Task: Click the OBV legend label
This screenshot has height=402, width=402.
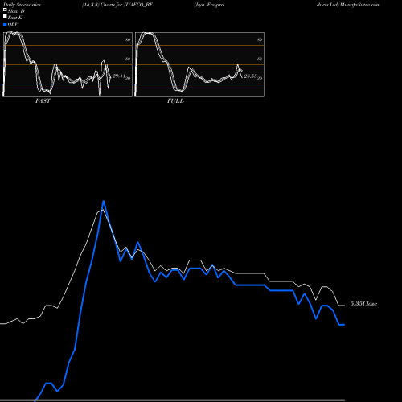Action: (13, 24)
